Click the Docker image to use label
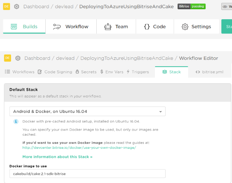The width and height of the screenshot is (232, 183). point(28,166)
